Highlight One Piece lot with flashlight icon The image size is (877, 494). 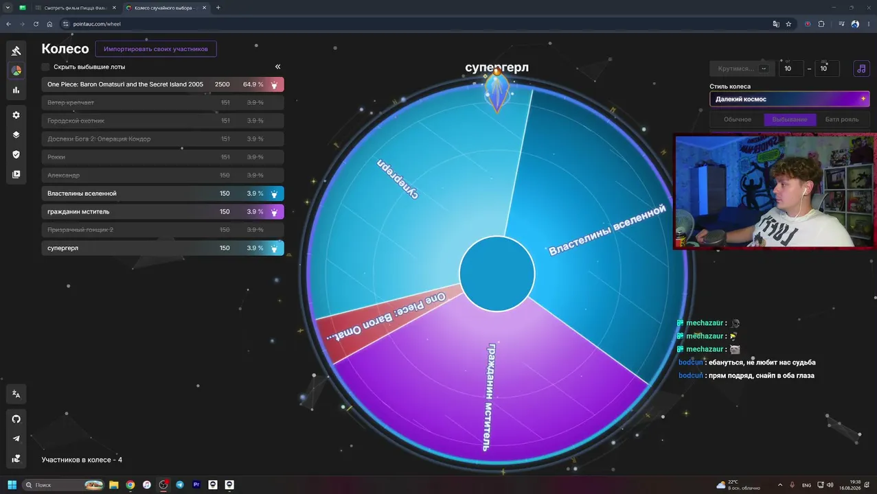click(x=274, y=84)
